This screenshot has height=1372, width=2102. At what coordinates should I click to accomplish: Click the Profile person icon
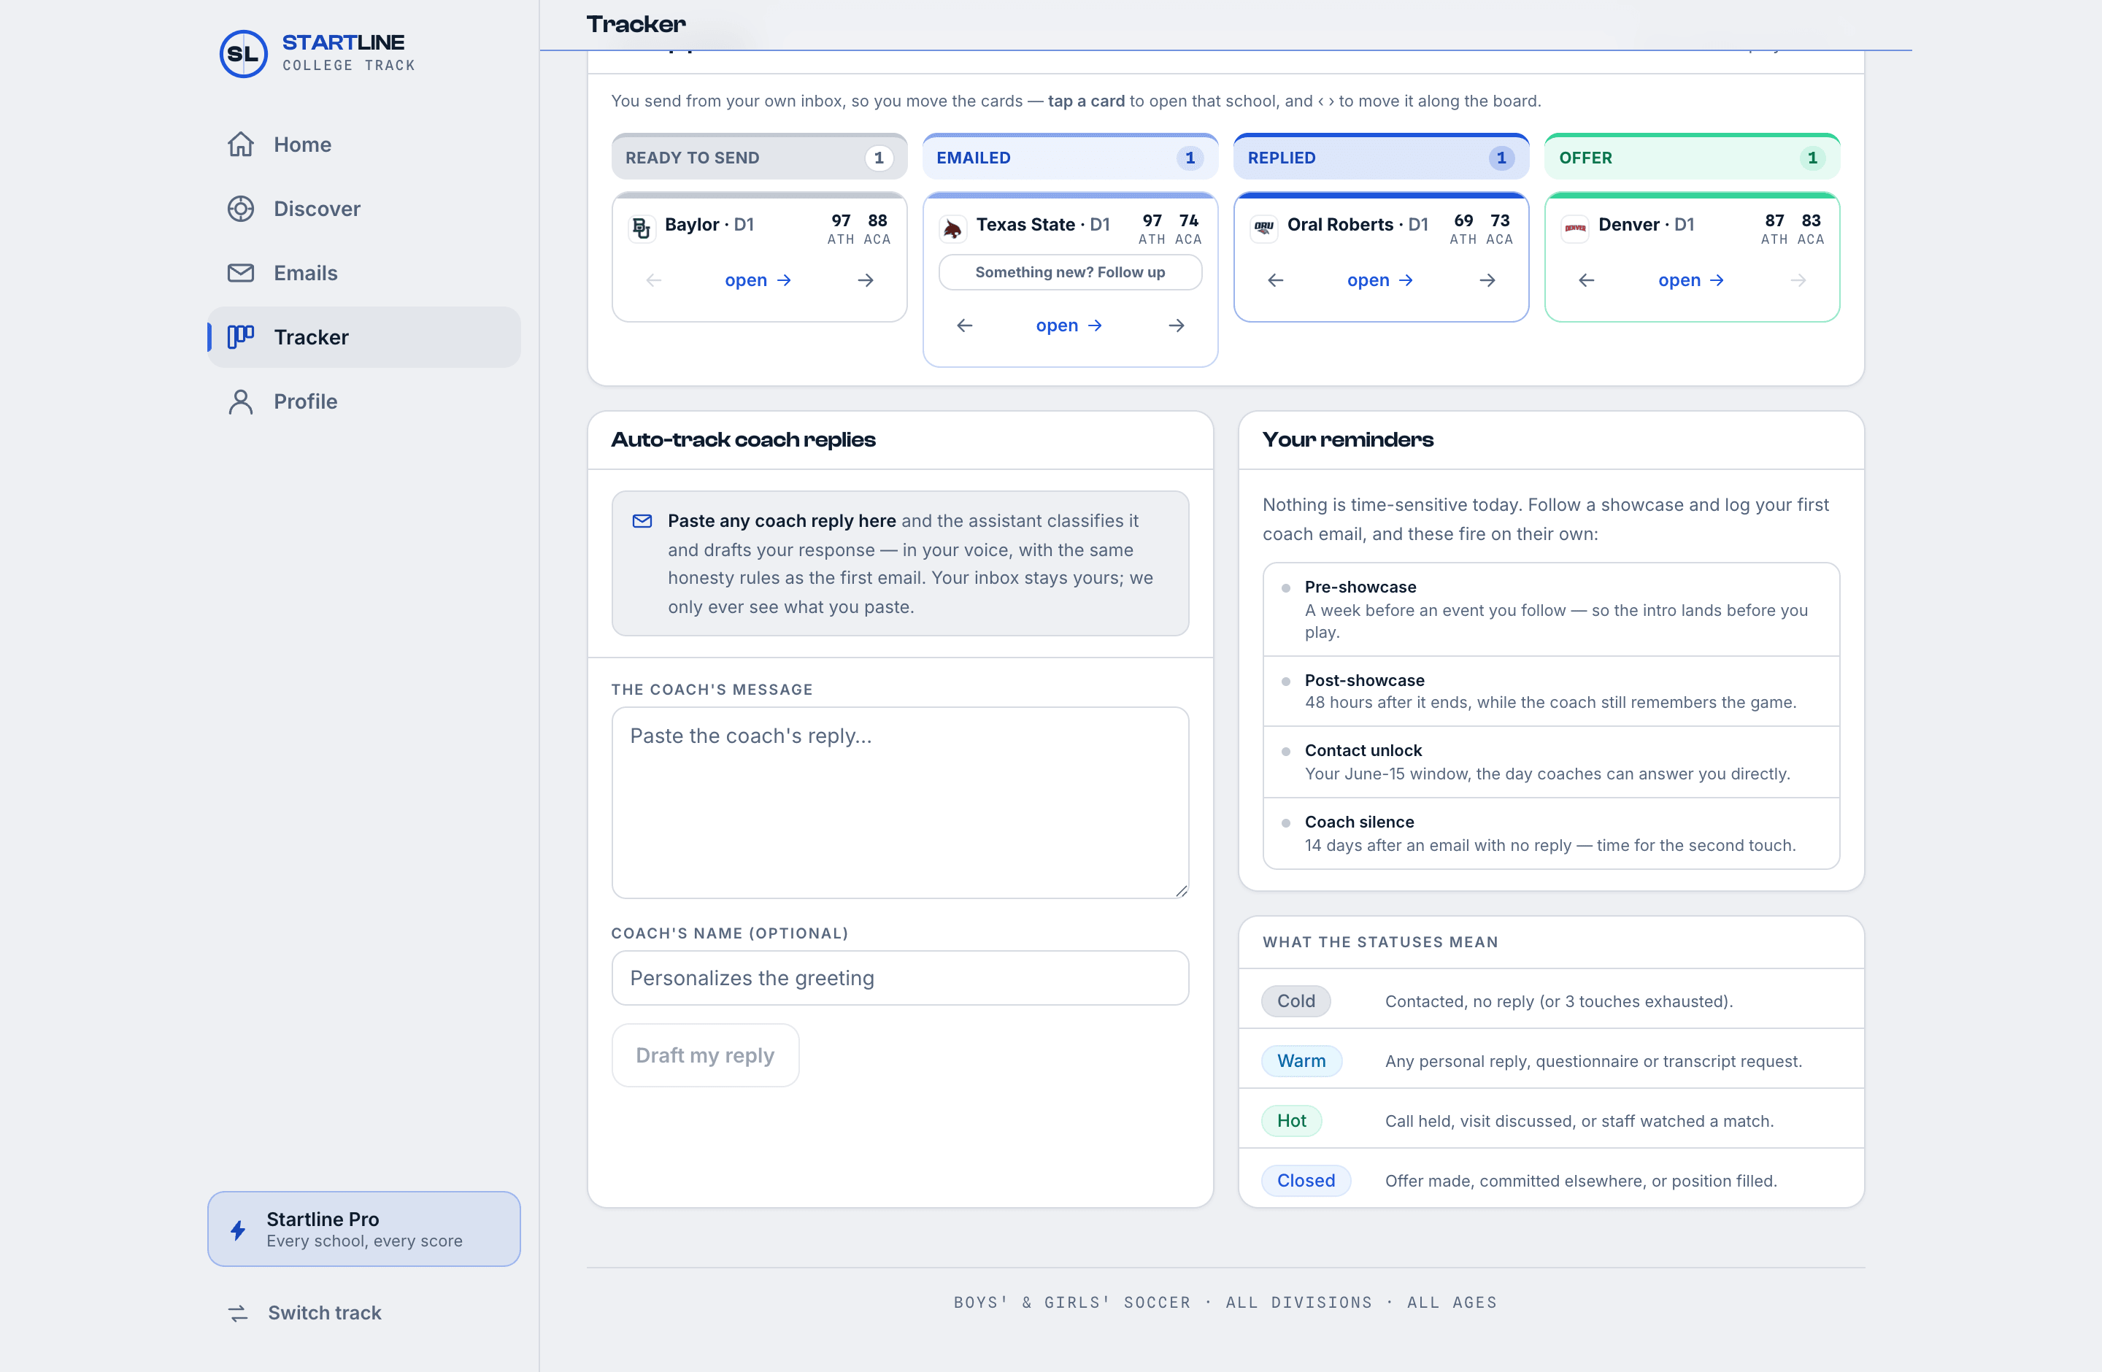coord(240,401)
